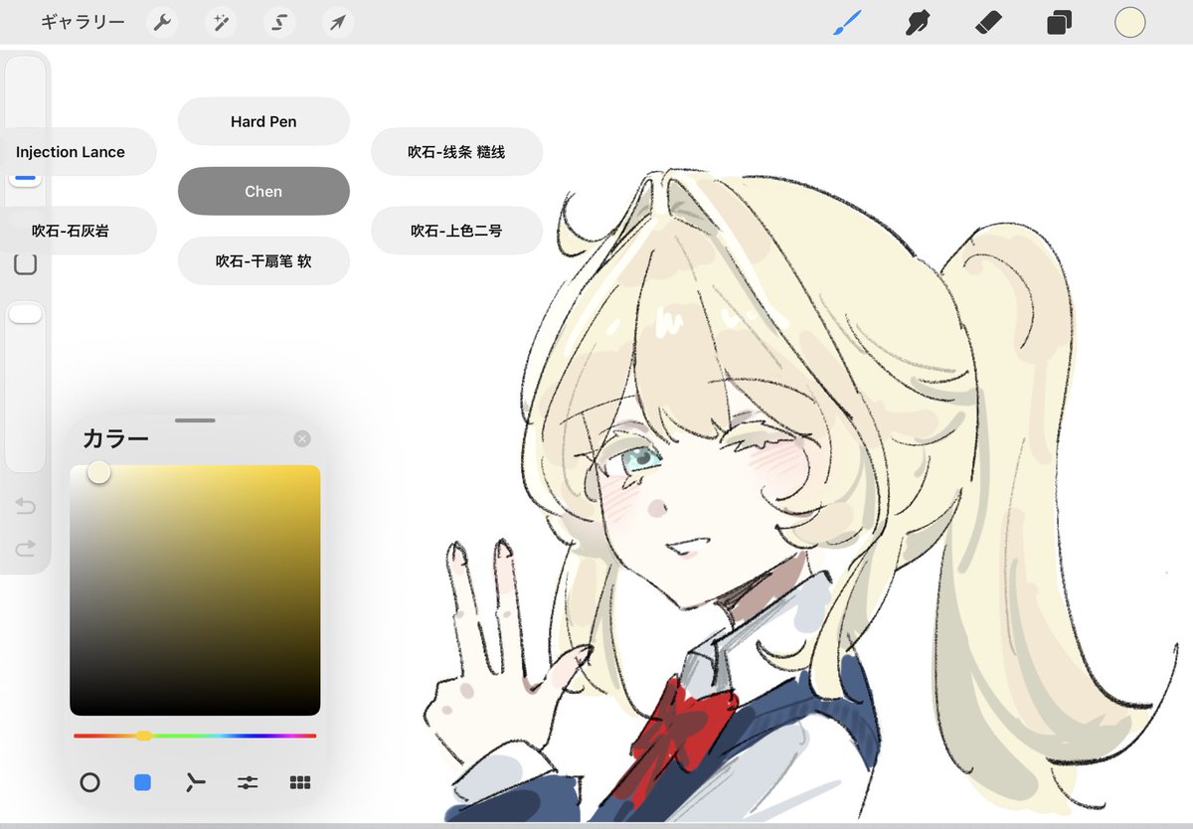Open the Adjustments magic wand menu
Image resolution: width=1193 pixels, height=829 pixels.
pos(221,22)
